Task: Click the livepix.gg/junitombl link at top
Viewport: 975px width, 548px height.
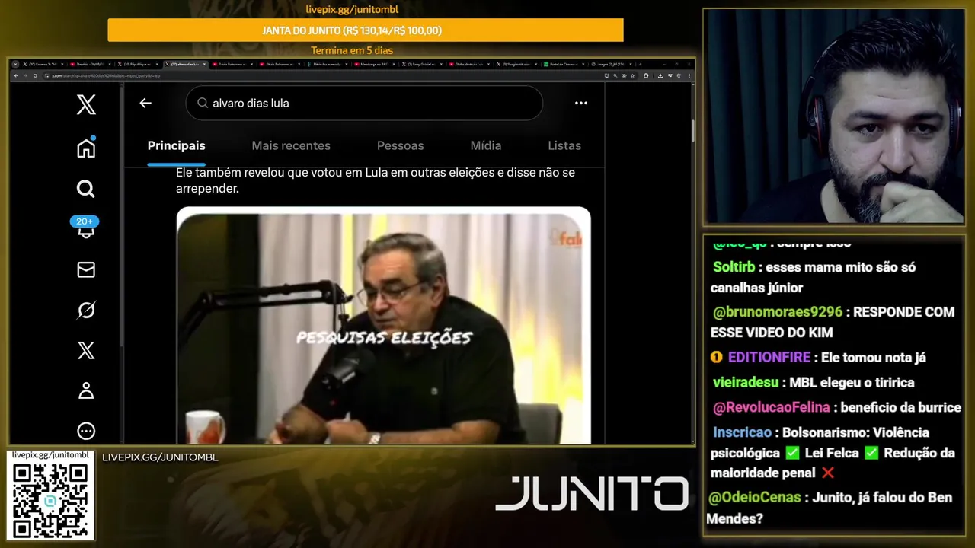Action: tap(352, 10)
